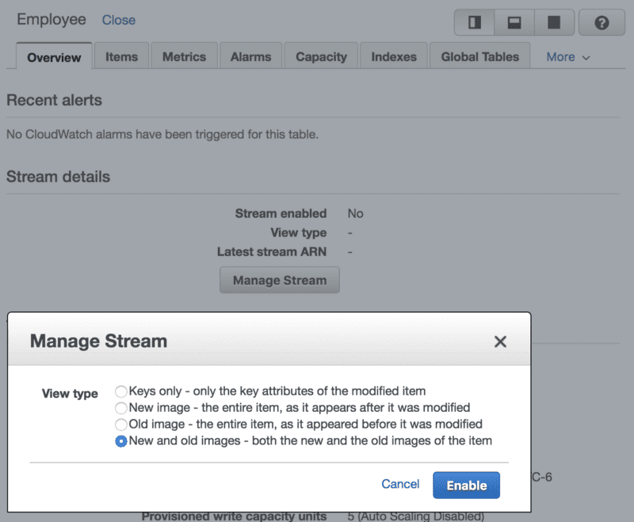
Task: Click the Close link beside Employee
Action: pos(119,20)
